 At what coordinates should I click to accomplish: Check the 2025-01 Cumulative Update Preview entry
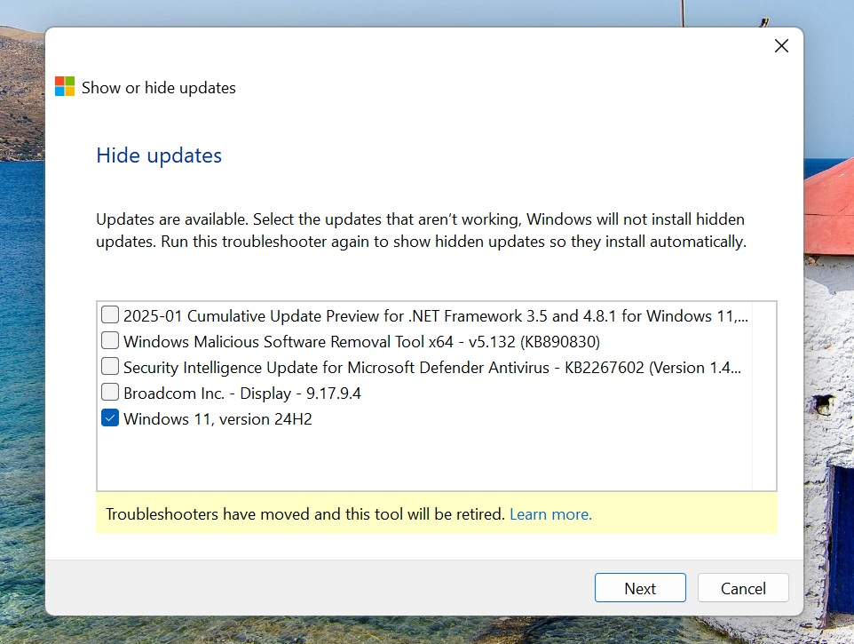coord(109,314)
